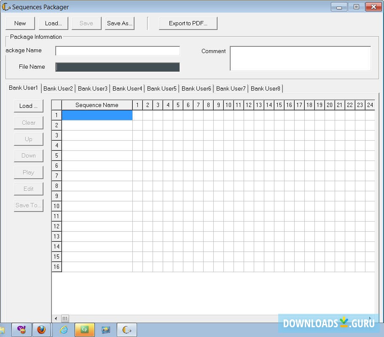
Task: Minimize the Sequences Packager window
Action: (339, 7)
